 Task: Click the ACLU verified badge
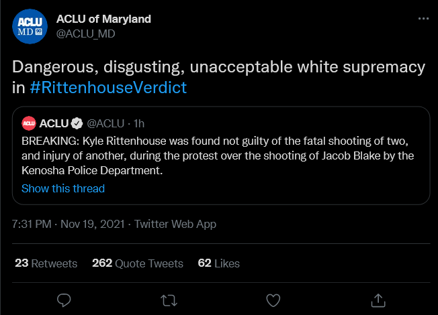(78, 123)
